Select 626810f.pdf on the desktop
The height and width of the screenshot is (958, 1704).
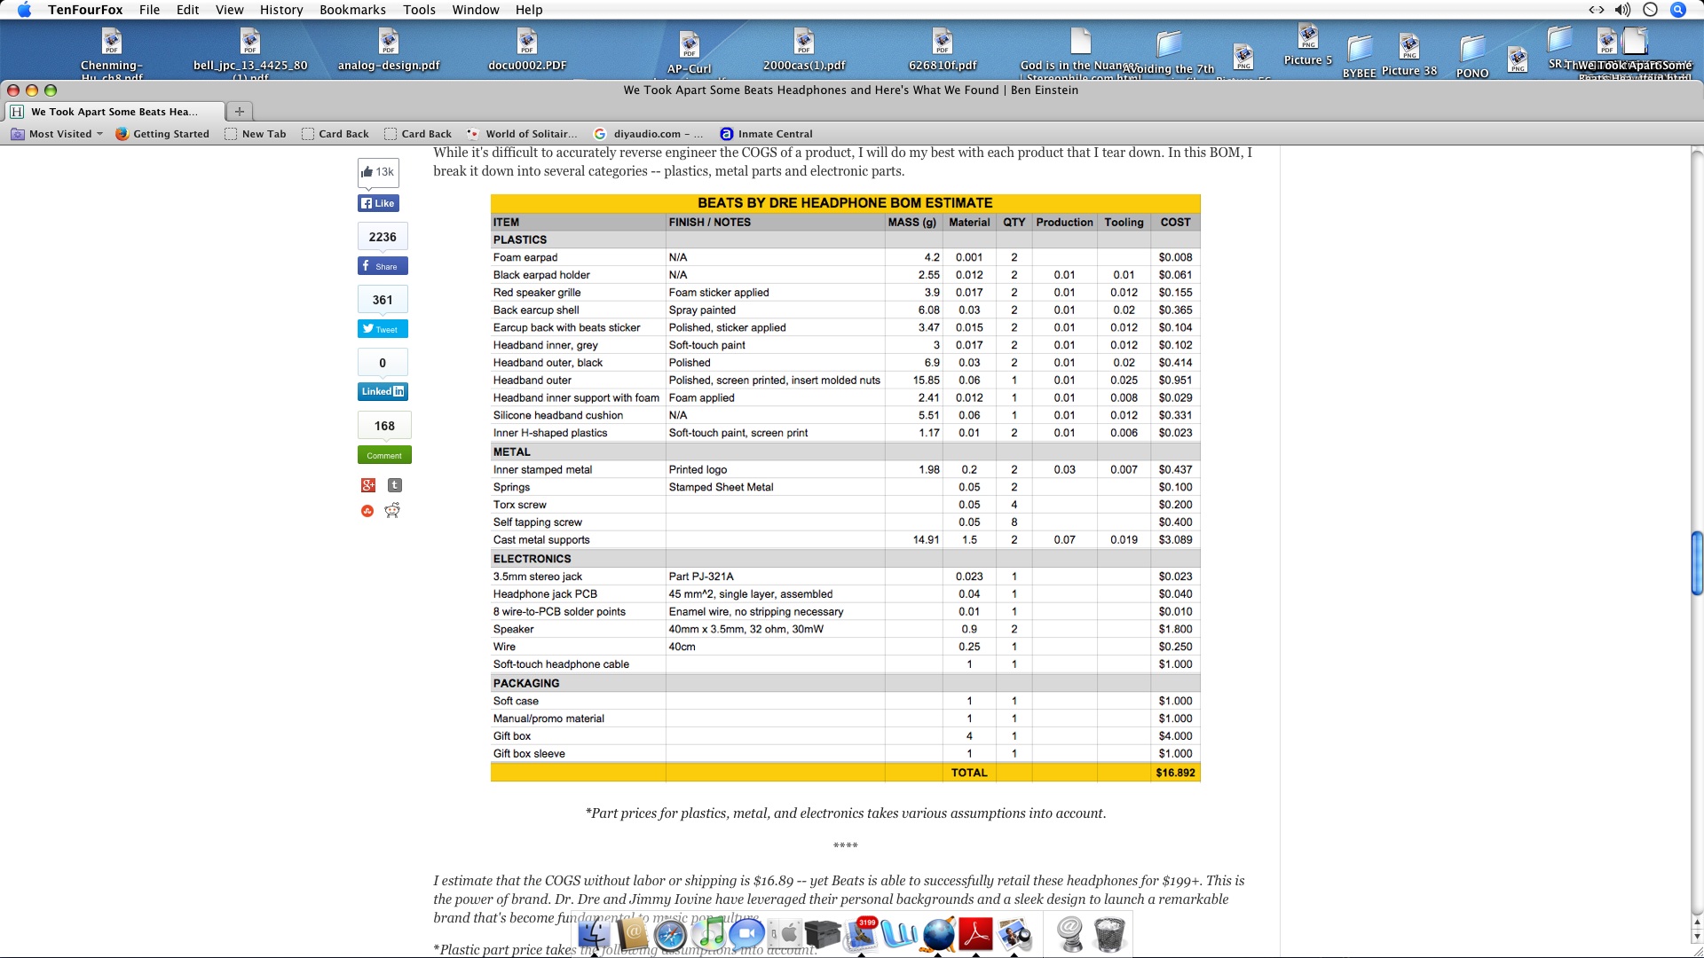tap(943, 51)
